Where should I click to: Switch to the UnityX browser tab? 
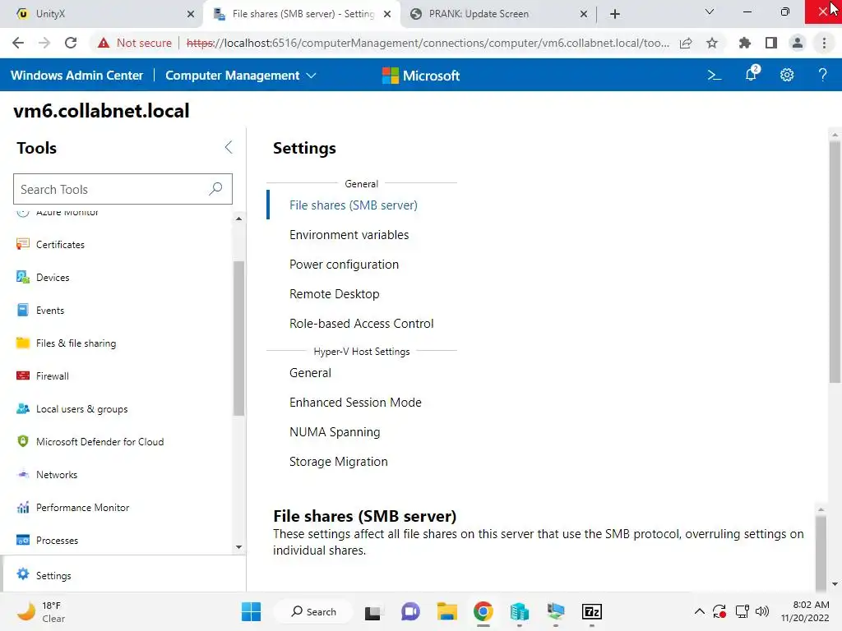[102, 14]
